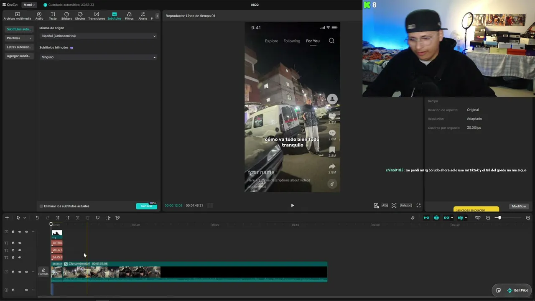
Task: Play the preview video
Action: (292, 205)
